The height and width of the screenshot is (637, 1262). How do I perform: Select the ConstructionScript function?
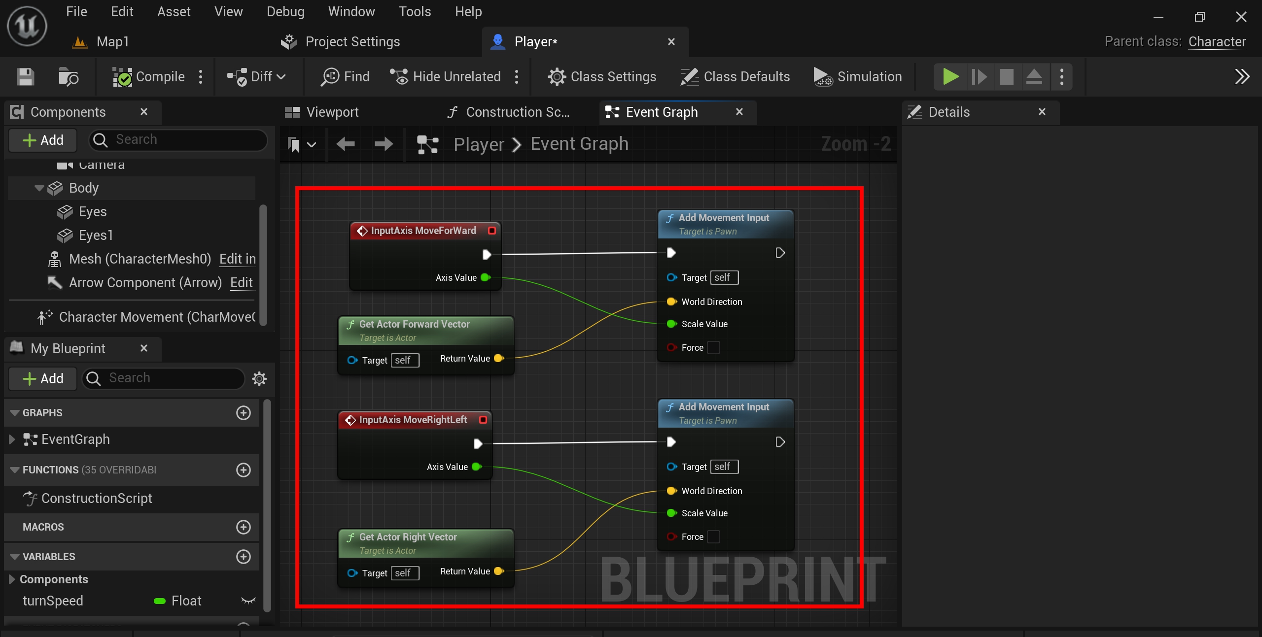coord(87,499)
